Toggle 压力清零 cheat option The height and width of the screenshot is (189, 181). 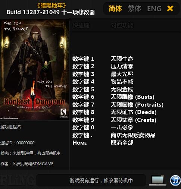click(x=122, y=66)
